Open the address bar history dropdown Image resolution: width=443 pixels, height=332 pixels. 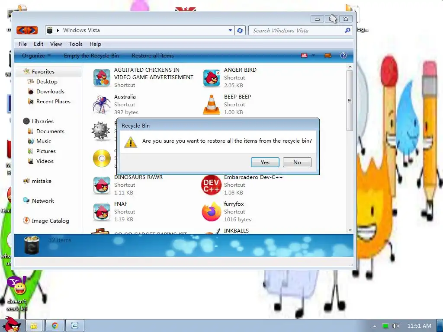coord(230,30)
